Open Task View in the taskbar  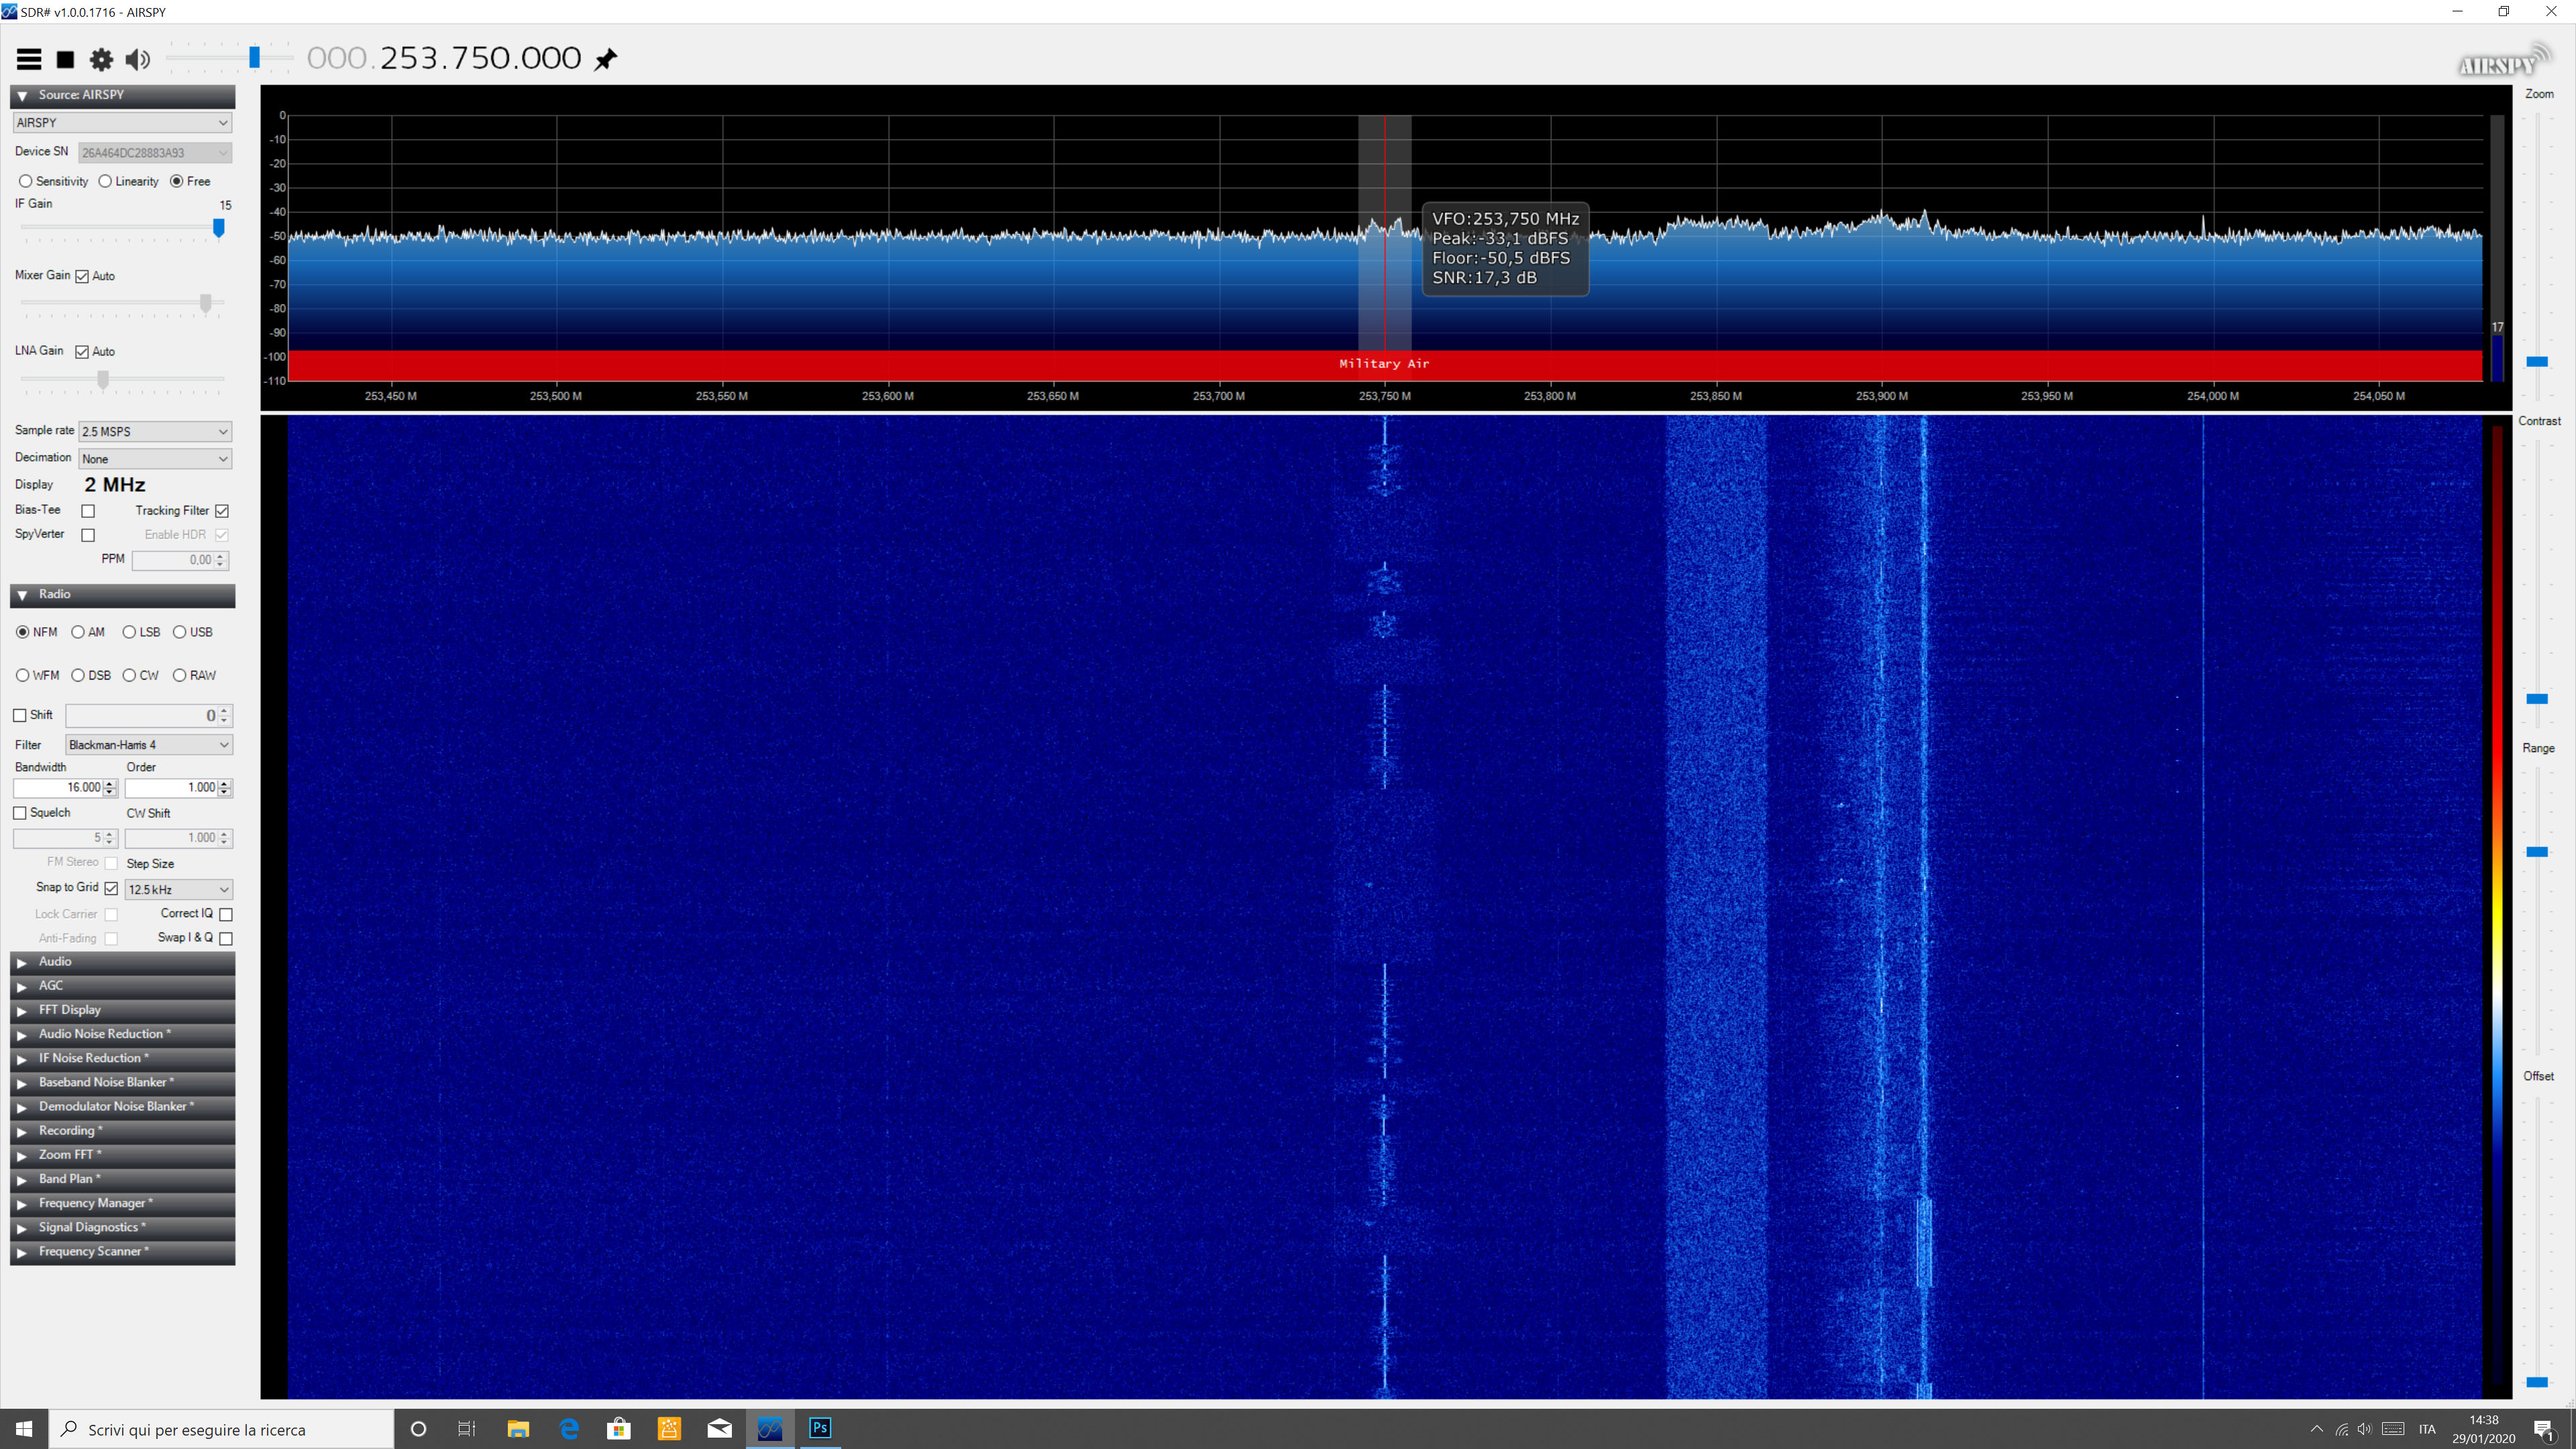point(467,1429)
